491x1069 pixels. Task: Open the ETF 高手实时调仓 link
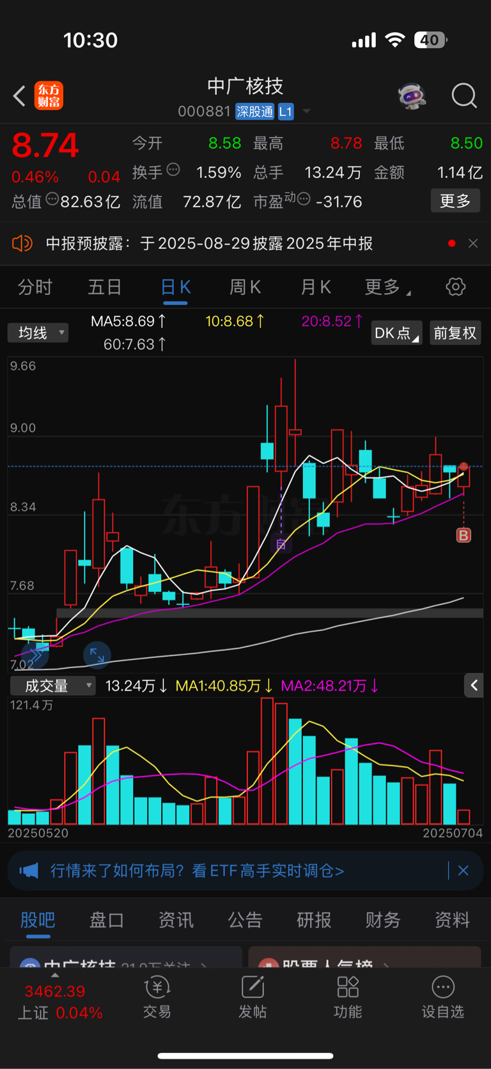[198, 871]
